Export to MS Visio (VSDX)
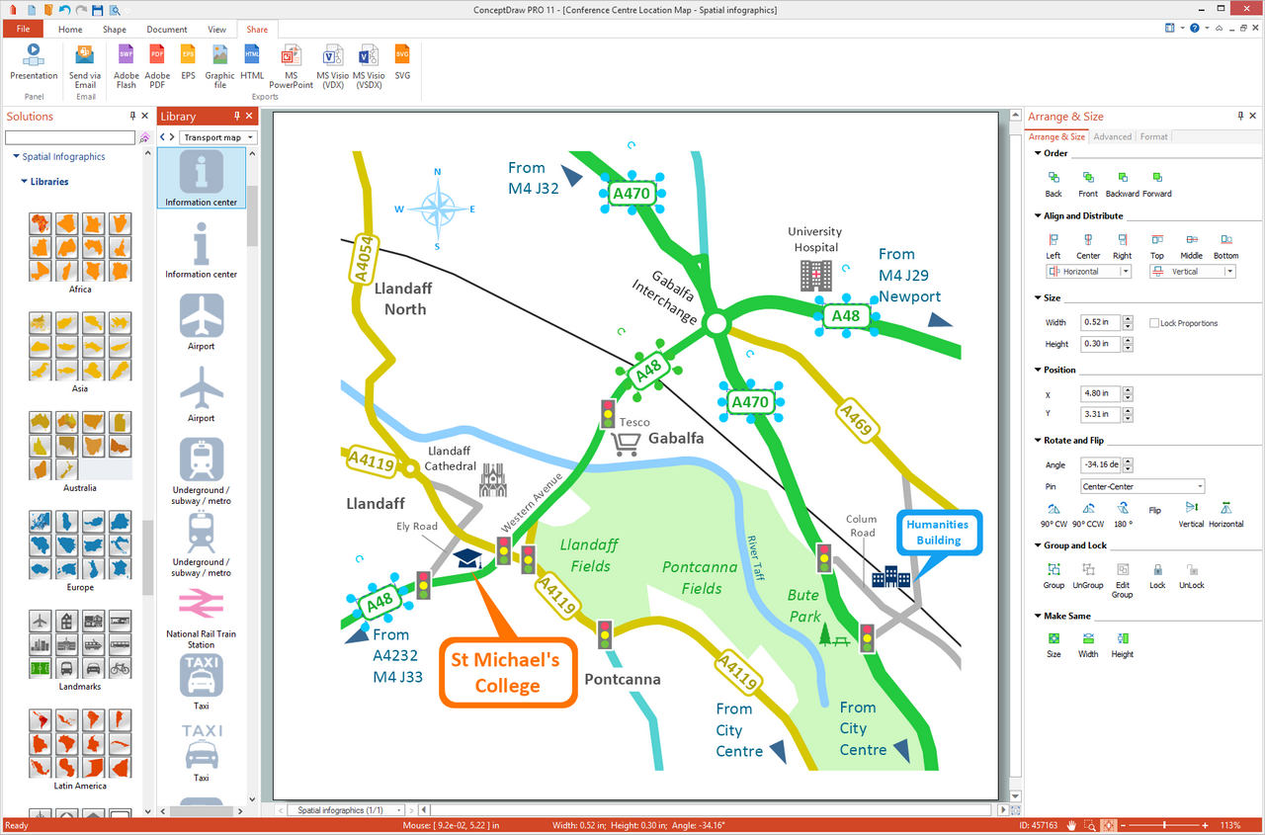 pyautogui.click(x=370, y=66)
